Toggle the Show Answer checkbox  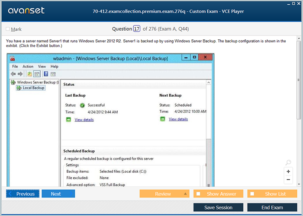[x=198, y=194]
